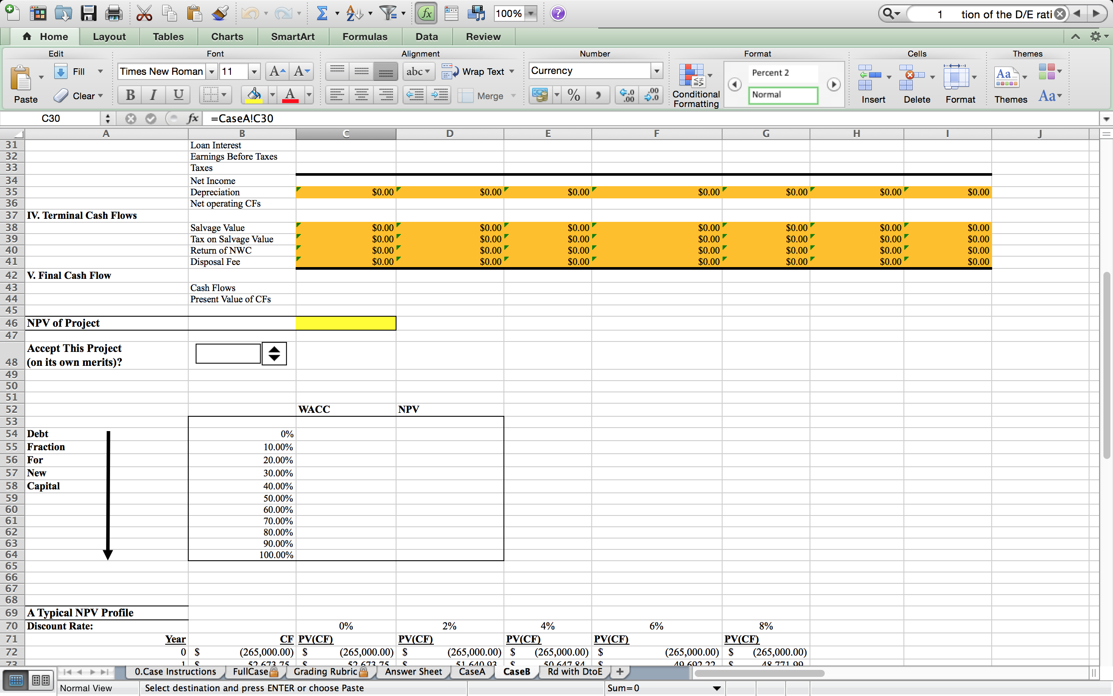Open the Formula Builder with the fx icon
Viewport: 1113px width, 696px height.
pyautogui.click(x=426, y=13)
